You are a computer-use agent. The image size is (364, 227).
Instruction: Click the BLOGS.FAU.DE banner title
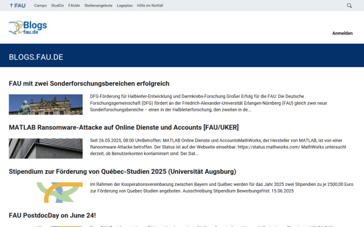tap(36, 58)
